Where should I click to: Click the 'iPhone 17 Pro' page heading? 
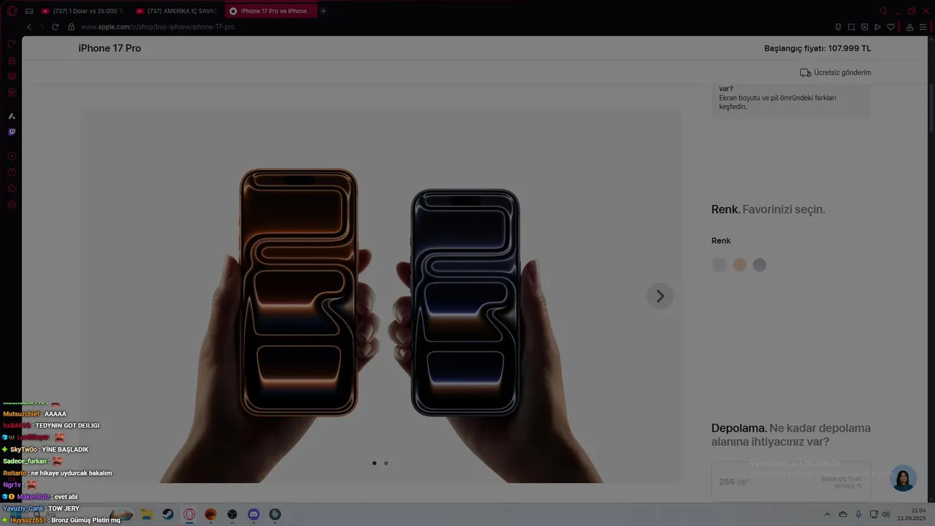click(110, 48)
